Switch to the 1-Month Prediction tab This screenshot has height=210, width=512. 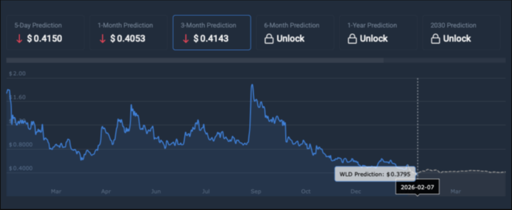128,32
